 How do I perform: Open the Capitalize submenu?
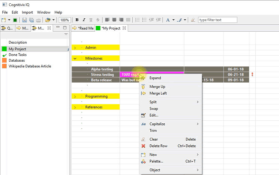[170, 124]
